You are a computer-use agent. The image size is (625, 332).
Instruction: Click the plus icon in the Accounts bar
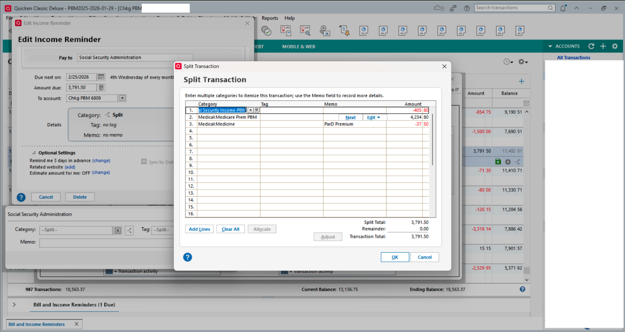603,46
